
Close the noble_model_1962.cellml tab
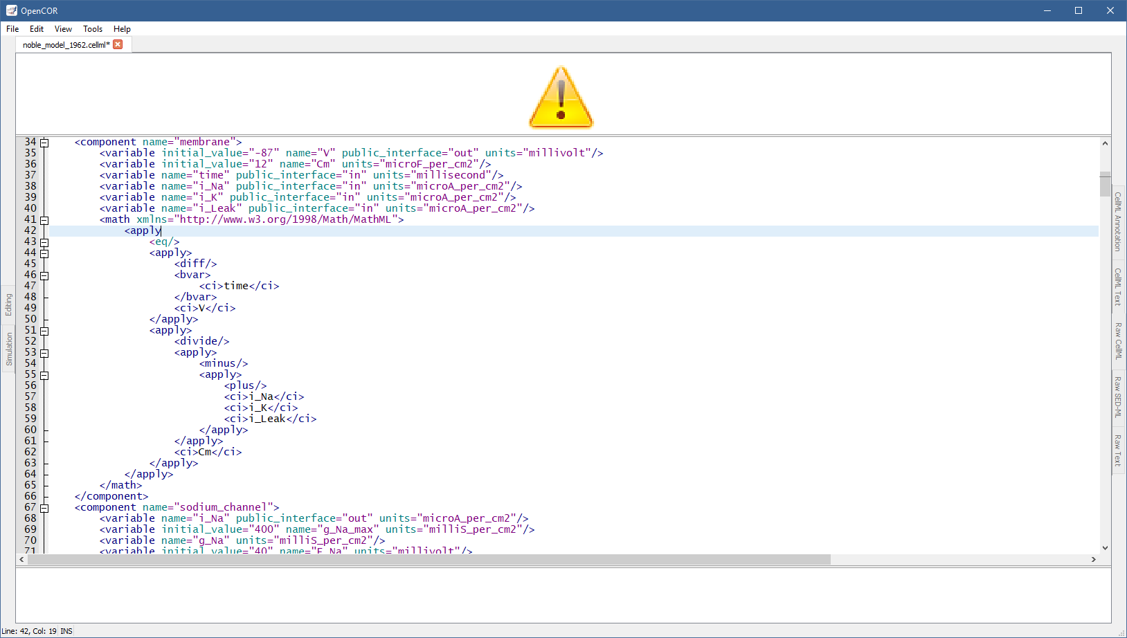click(x=118, y=44)
